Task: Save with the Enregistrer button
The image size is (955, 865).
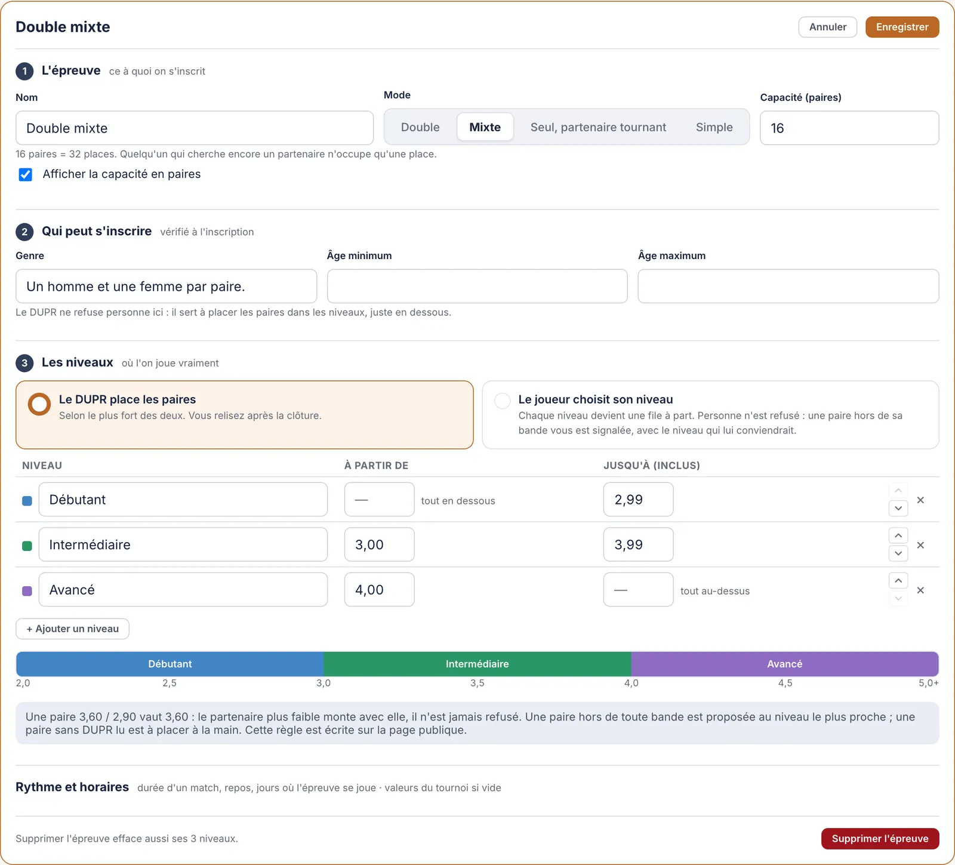Action: click(x=902, y=27)
